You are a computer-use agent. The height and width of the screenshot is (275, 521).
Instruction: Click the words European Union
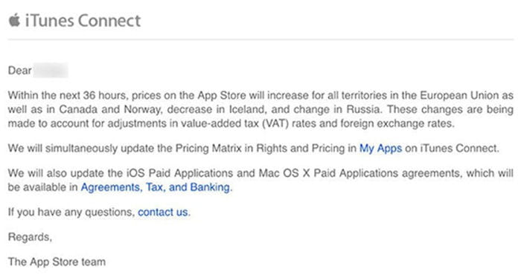[459, 96]
